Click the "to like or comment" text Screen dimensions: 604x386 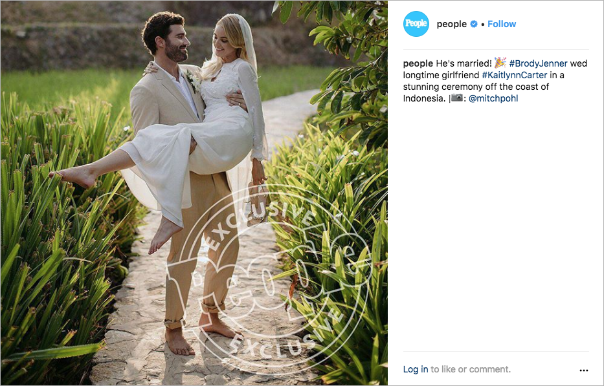click(471, 369)
